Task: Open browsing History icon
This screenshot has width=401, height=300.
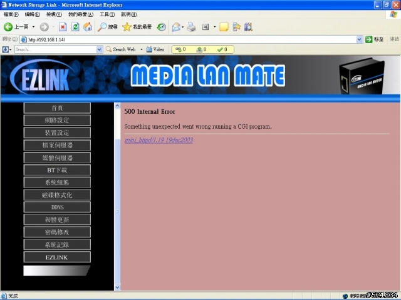Action: pos(161,27)
